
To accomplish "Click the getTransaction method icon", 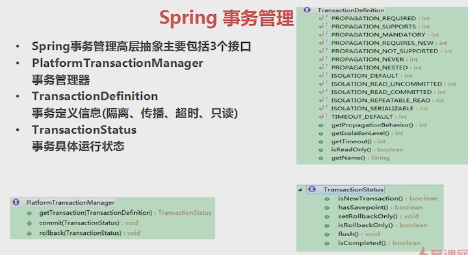I will tap(29, 213).
